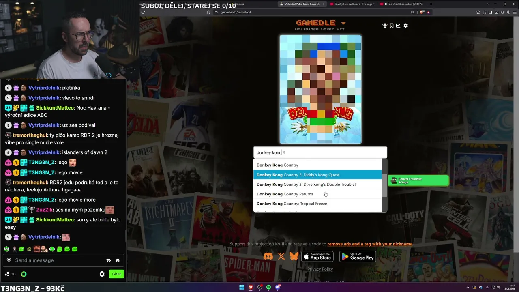Bookmark this page icon in address bar
The width and height of the screenshot is (519, 292).
pos(209,12)
